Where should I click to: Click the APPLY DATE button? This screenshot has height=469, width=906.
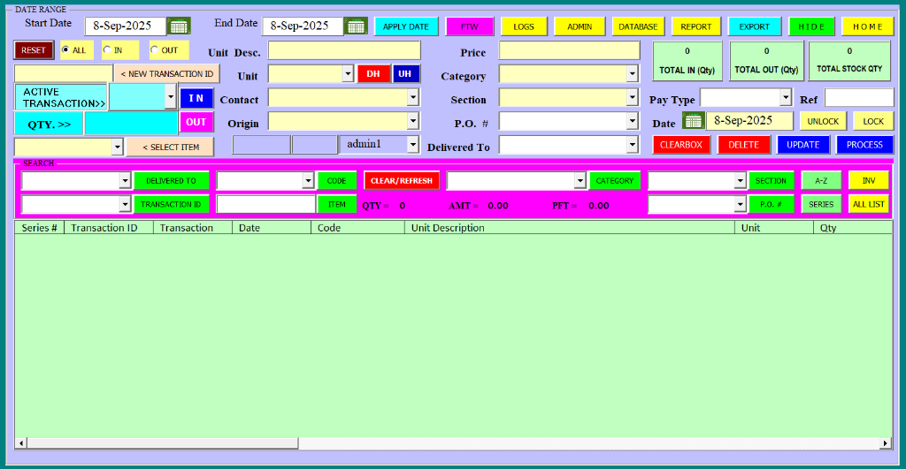[405, 26]
